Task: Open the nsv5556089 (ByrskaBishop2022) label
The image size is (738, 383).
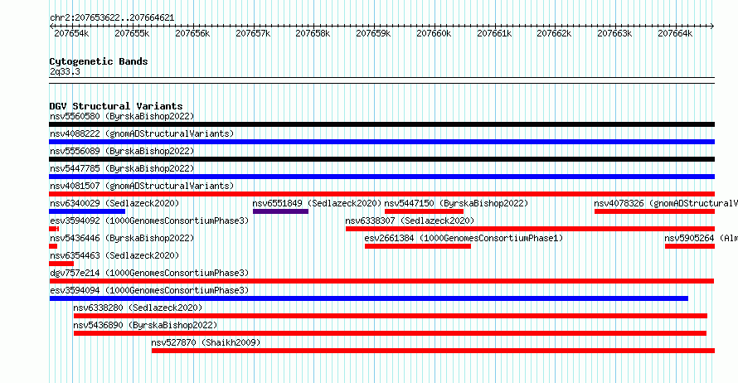Action: (122, 151)
